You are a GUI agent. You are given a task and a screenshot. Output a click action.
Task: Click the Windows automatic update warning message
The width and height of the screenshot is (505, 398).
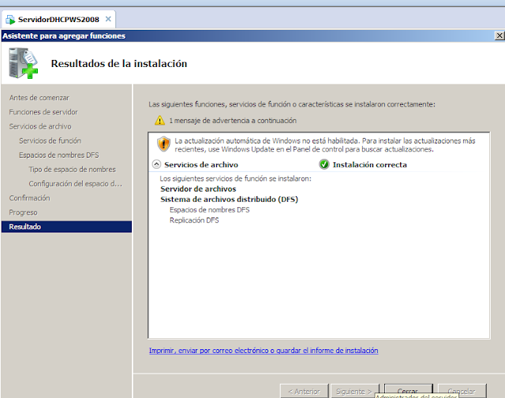pos(325,145)
